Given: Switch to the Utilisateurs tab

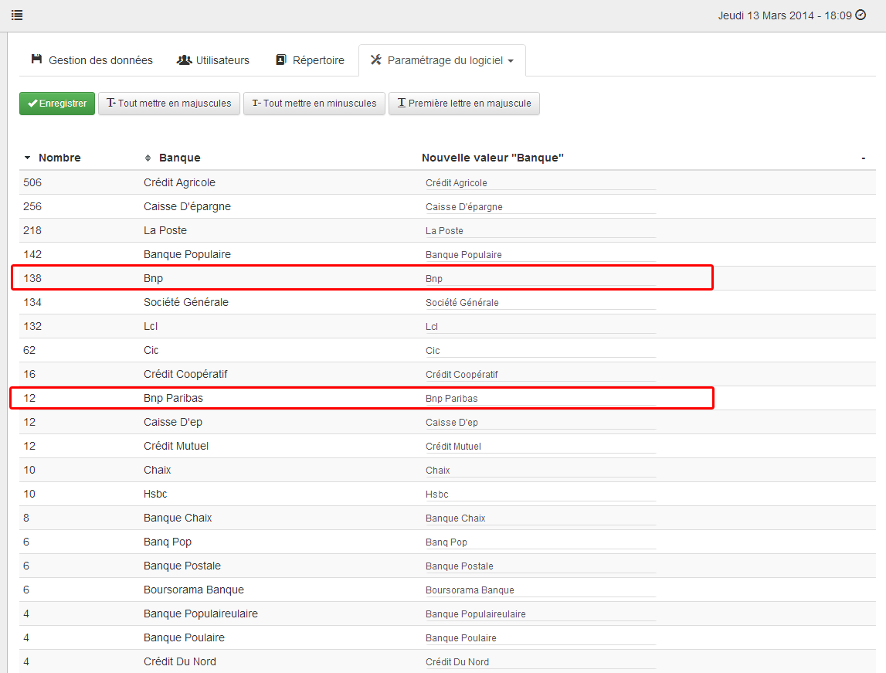Looking at the screenshot, I should click(213, 60).
